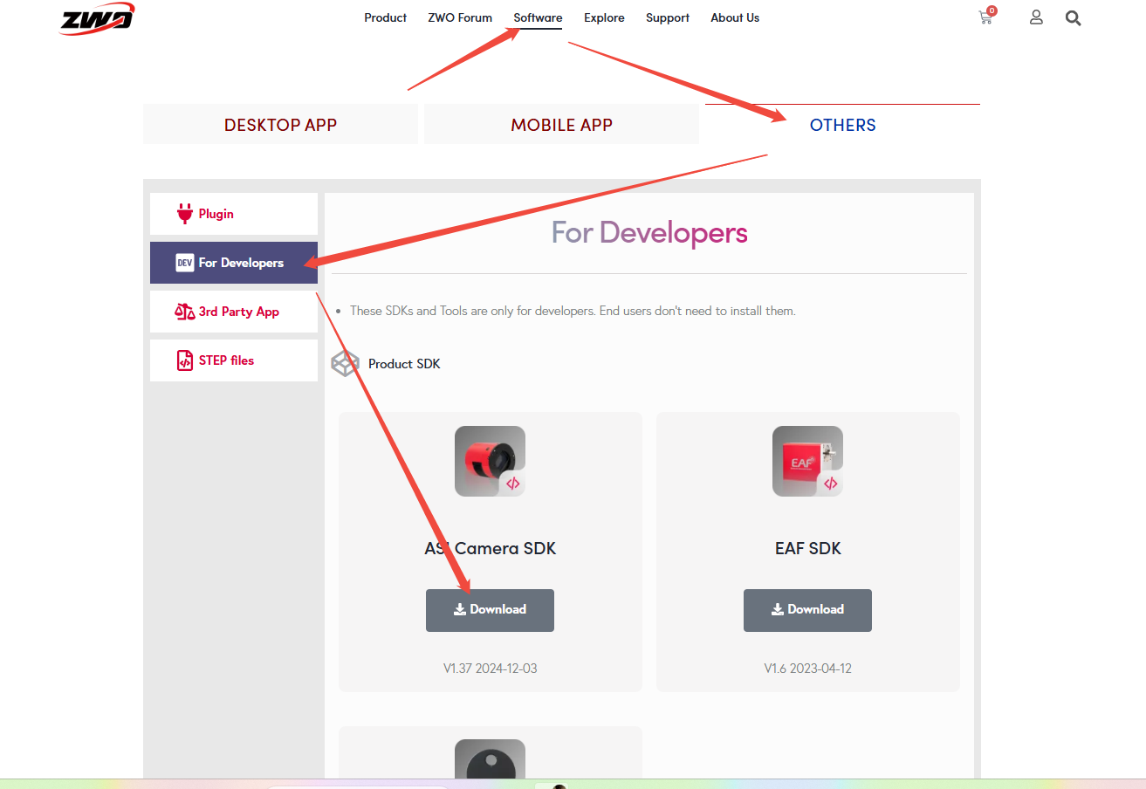This screenshot has height=789, width=1146.
Task: Select STEP files in the sidebar
Action: tap(234, 360)
